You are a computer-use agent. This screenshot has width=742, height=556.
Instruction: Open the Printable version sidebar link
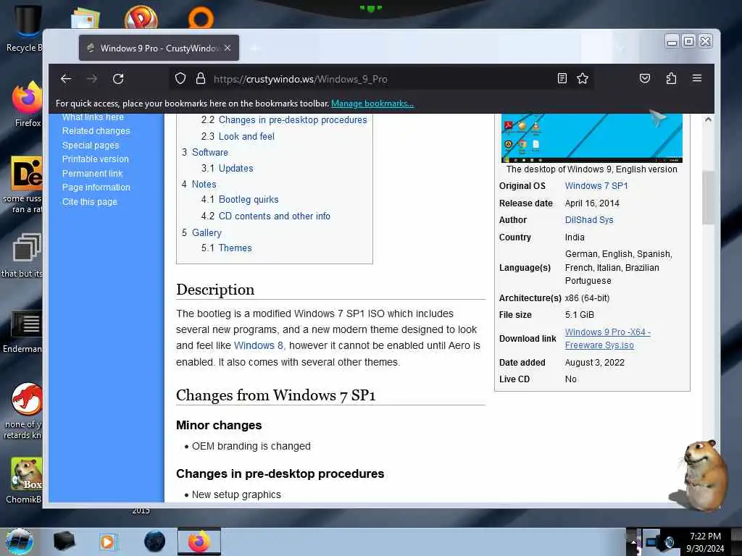95,159
